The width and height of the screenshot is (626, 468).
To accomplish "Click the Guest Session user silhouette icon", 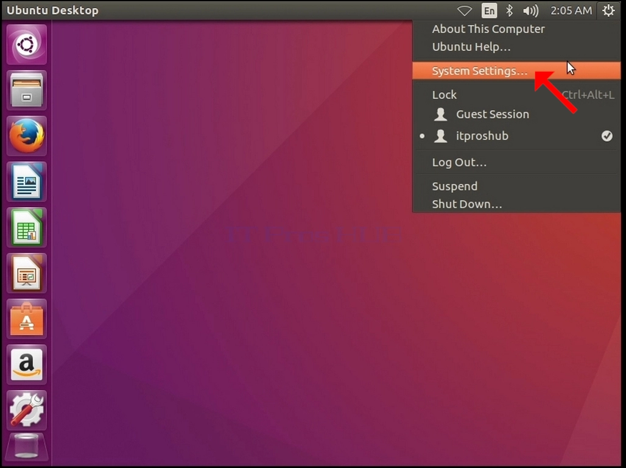I will click(x=441, y=115).
